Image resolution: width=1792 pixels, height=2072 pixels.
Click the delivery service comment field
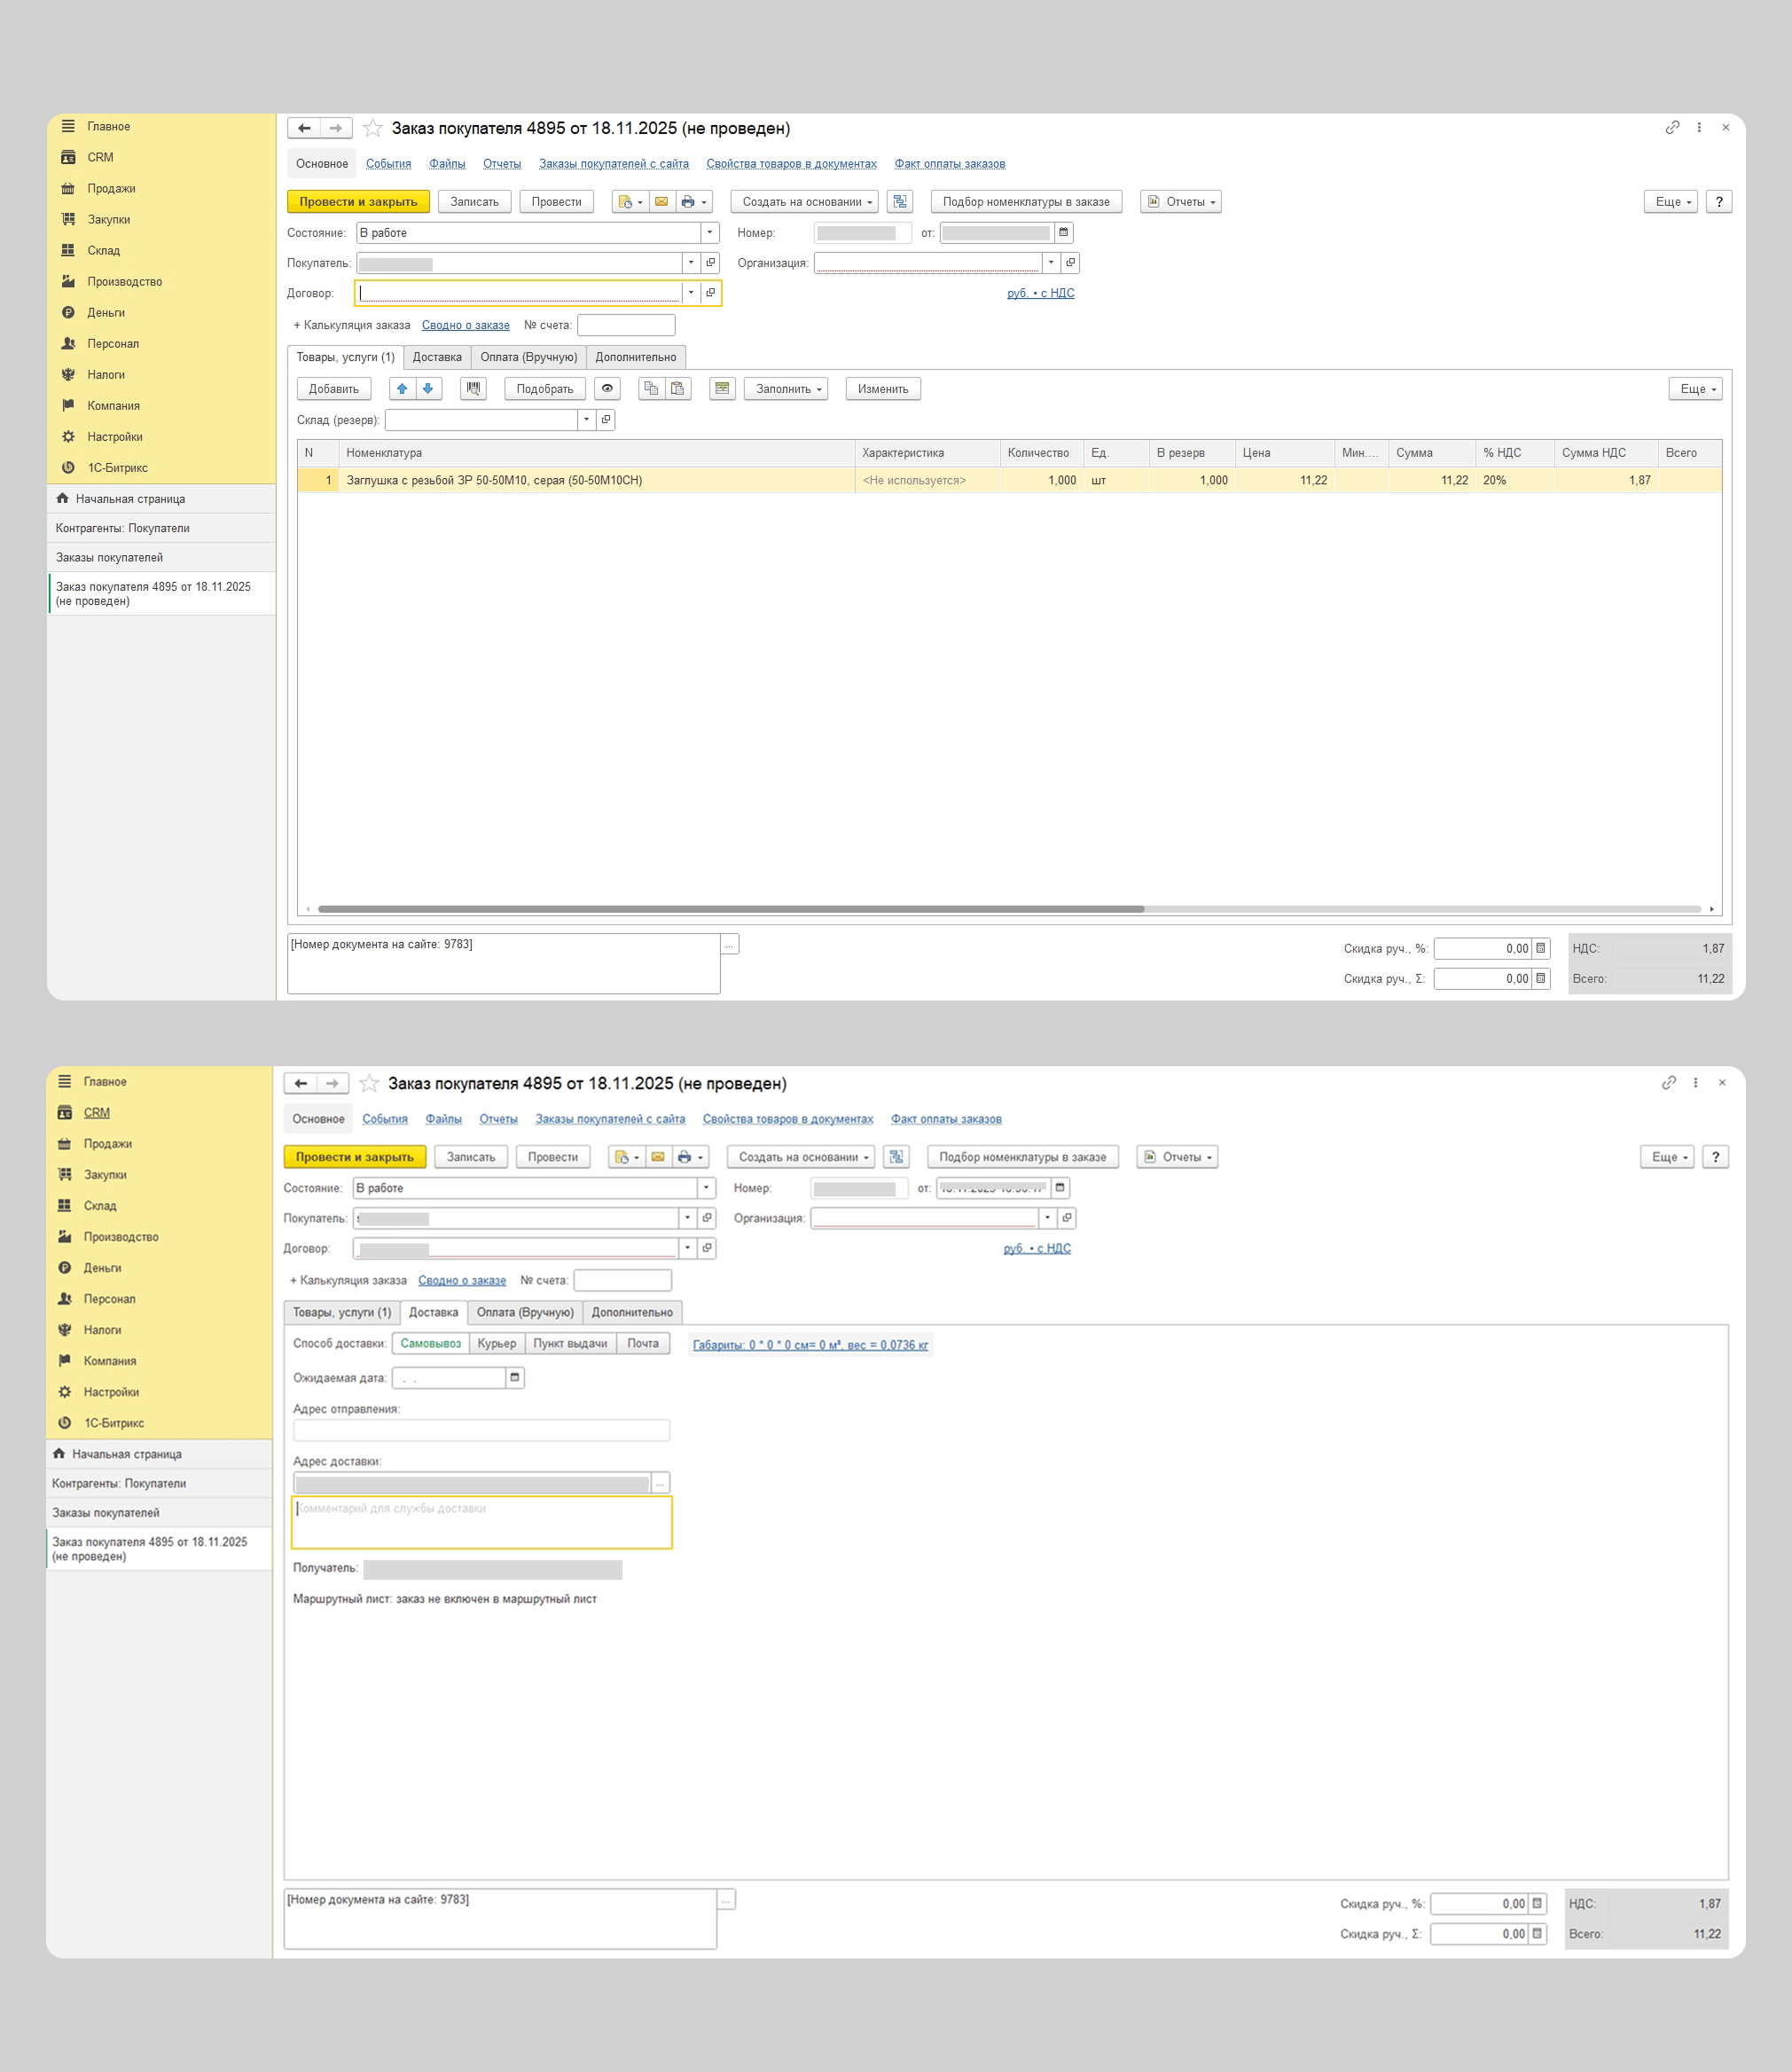pos(482,1522)
